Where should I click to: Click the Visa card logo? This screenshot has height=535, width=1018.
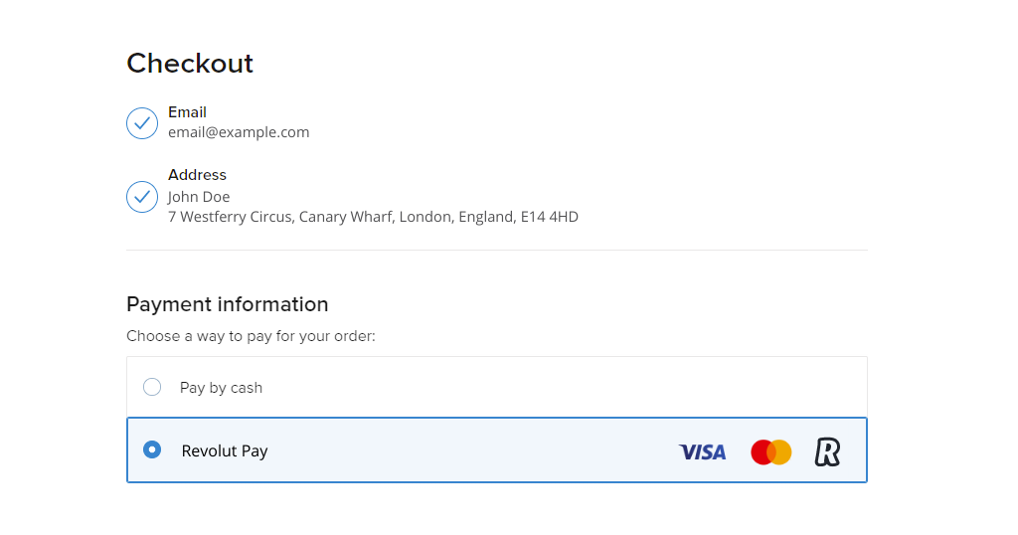tap(703, 451)
